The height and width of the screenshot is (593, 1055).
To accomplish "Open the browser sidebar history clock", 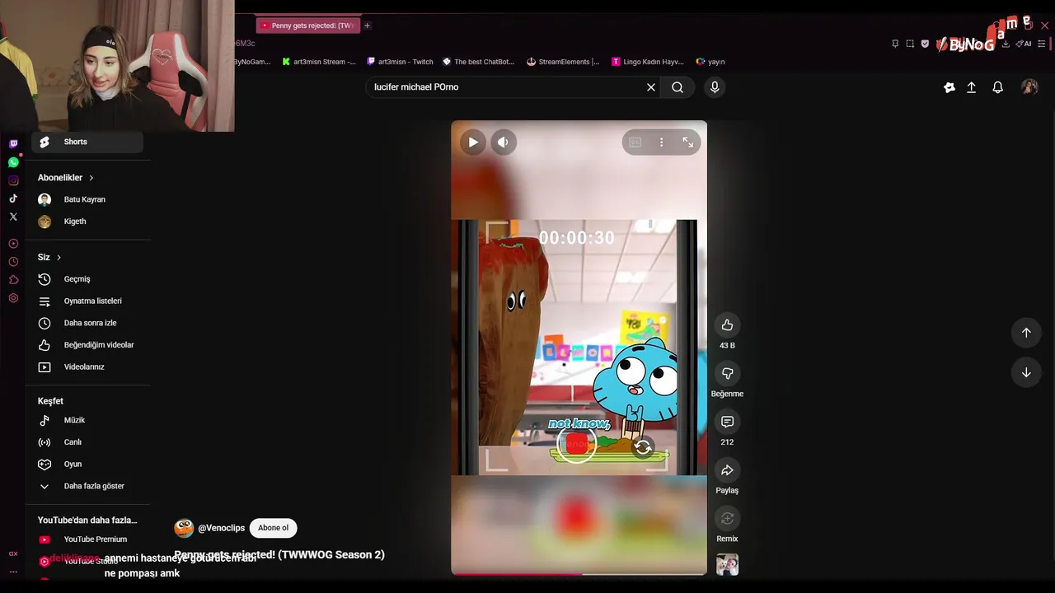I will [13, 262].
